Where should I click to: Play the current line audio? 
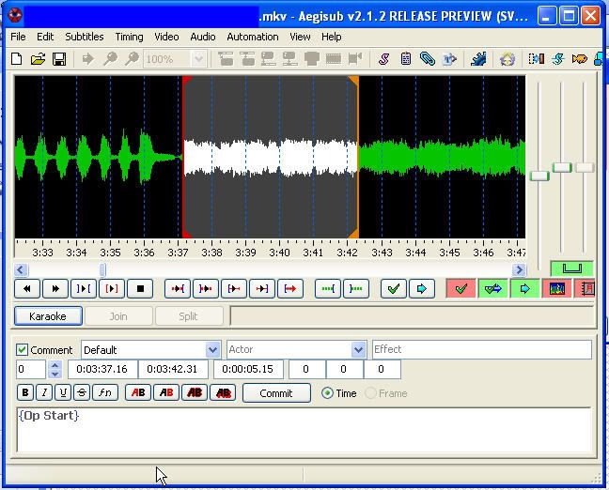click(x=112, y=288)
